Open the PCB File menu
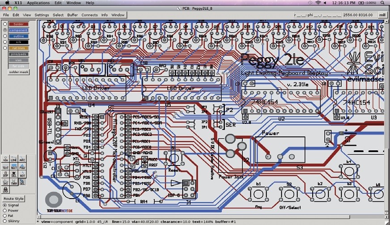The width and height of the screenshot is (390, 225). pos(6,15)
